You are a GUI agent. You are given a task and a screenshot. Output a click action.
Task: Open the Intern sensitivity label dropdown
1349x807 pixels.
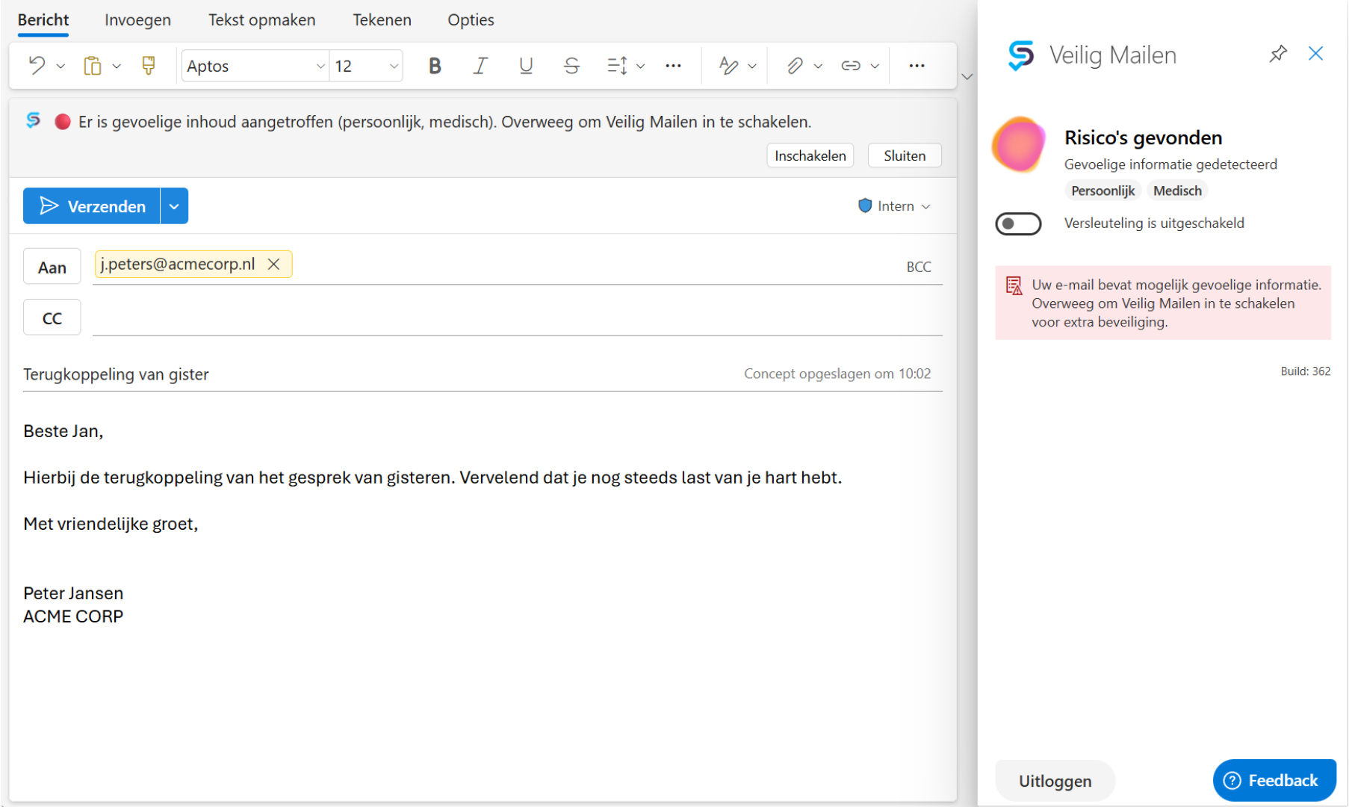(x=894, y=206)
